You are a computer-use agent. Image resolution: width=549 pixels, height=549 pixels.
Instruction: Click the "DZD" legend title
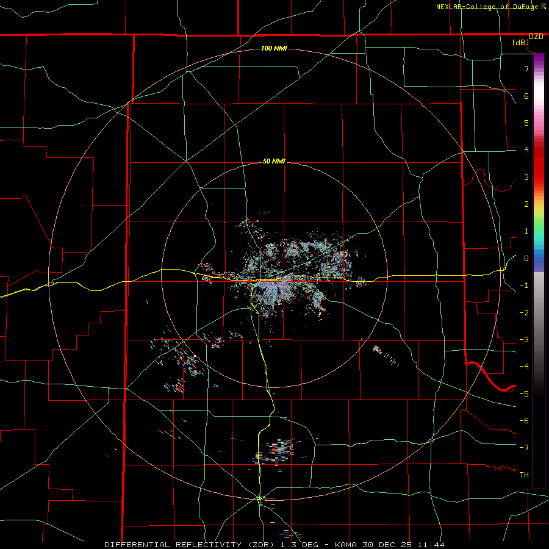click(x=536, y=37)
